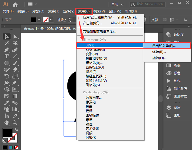Reset to default fill and stroke
This screenshot has width=192, height=150.
click(4, 141)
